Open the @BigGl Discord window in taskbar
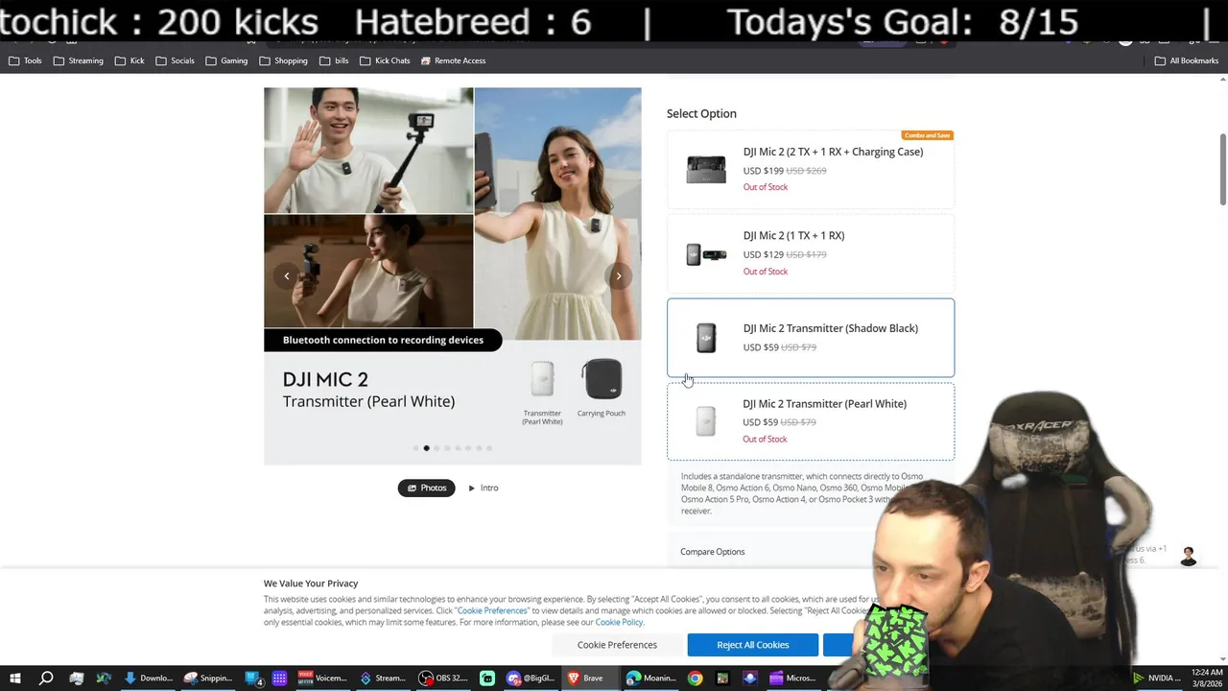The image size is (1228, 691). 531,678
